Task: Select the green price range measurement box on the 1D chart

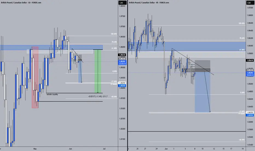Action: point(98,71)
